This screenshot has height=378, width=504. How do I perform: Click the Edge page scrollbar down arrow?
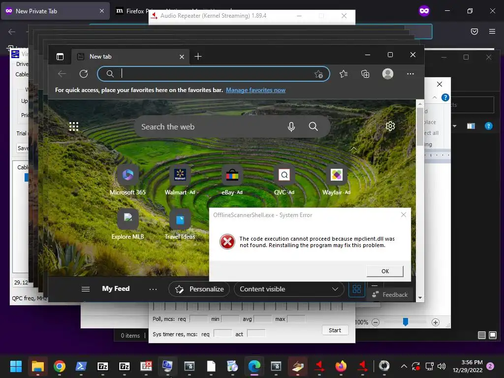coord(420,298)
